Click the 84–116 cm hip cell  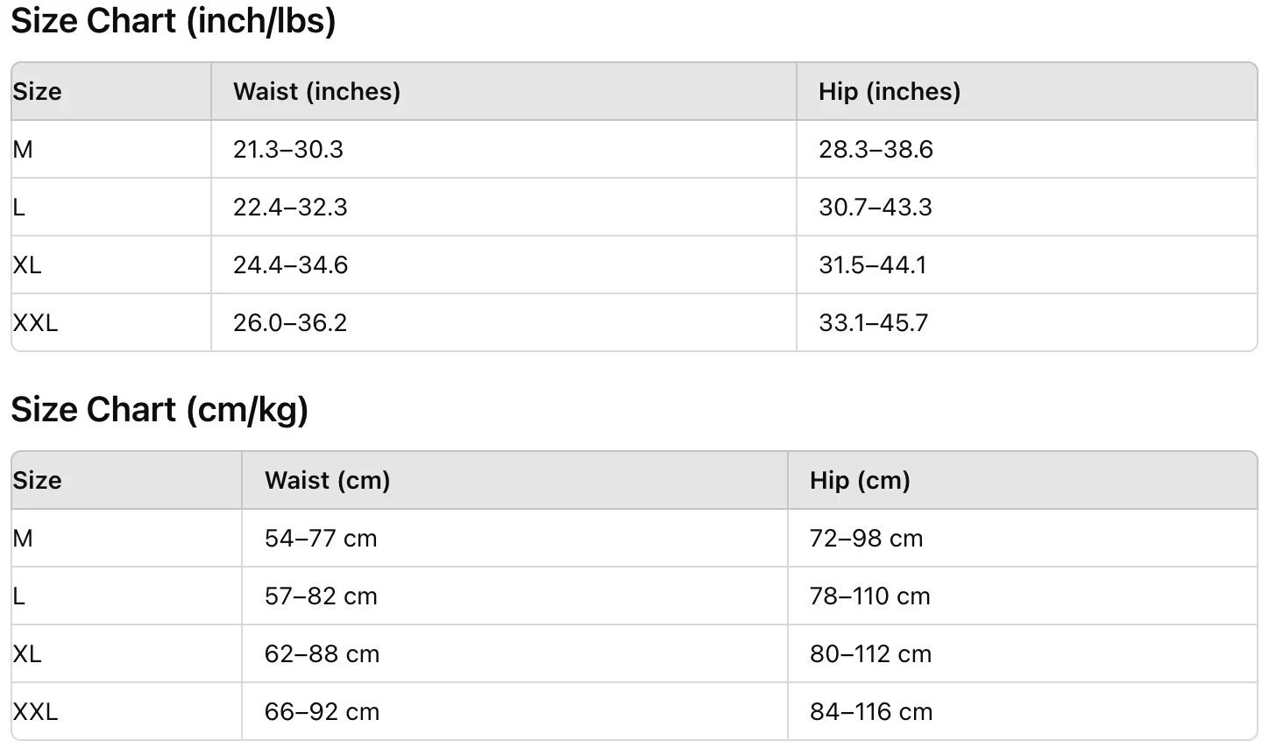pyautogui.click(x=871, y=711)
